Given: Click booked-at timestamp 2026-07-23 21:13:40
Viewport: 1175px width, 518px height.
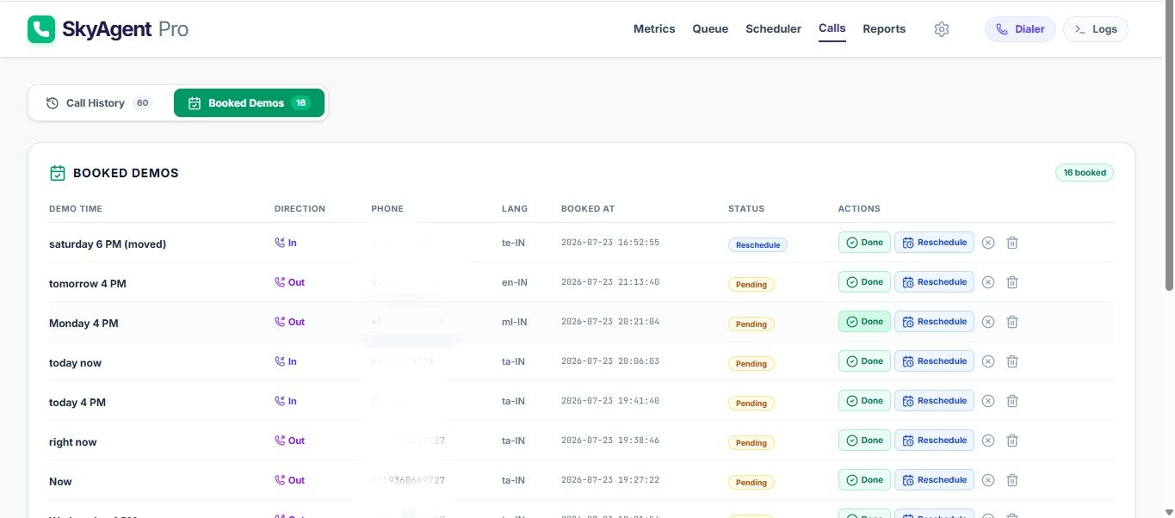Looking at the screenshot, I should (x=610, y=282).
